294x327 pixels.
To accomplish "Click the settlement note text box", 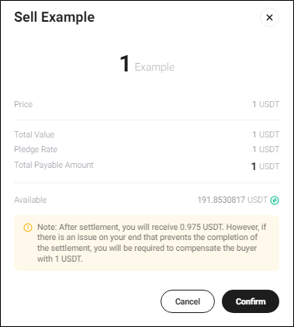I will (x=147, y=243).
